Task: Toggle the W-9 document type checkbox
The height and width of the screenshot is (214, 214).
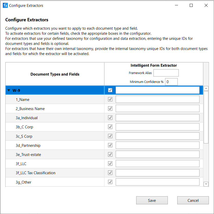Action: pyautogui.click(x=110, y=90)
